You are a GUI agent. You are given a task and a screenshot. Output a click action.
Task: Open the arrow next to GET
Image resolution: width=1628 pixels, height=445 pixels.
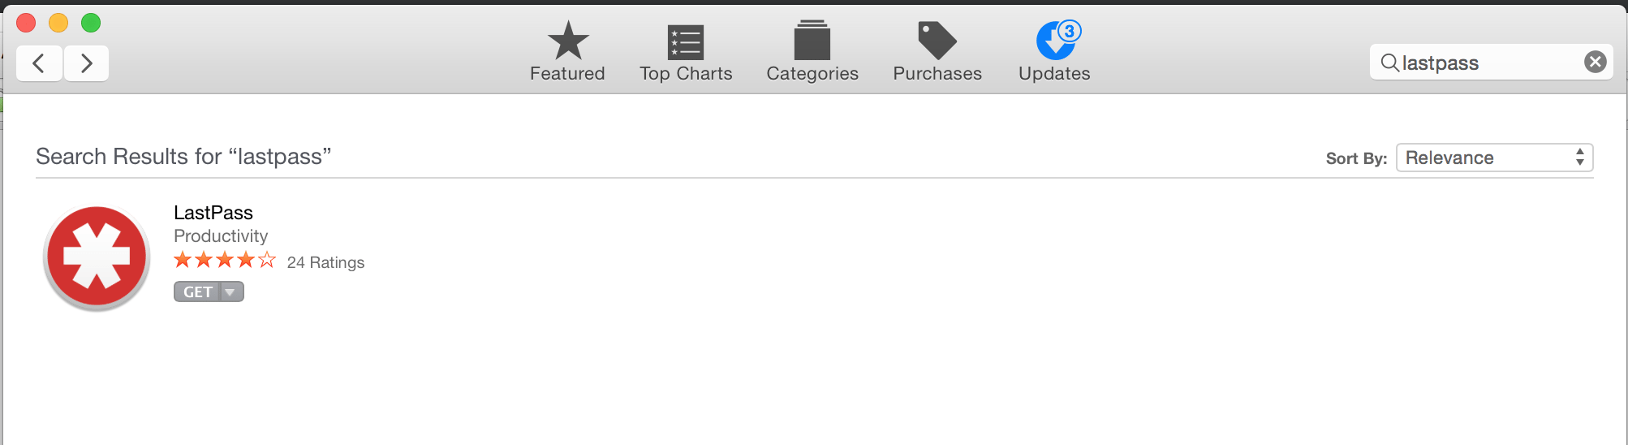tap(230, 292)
